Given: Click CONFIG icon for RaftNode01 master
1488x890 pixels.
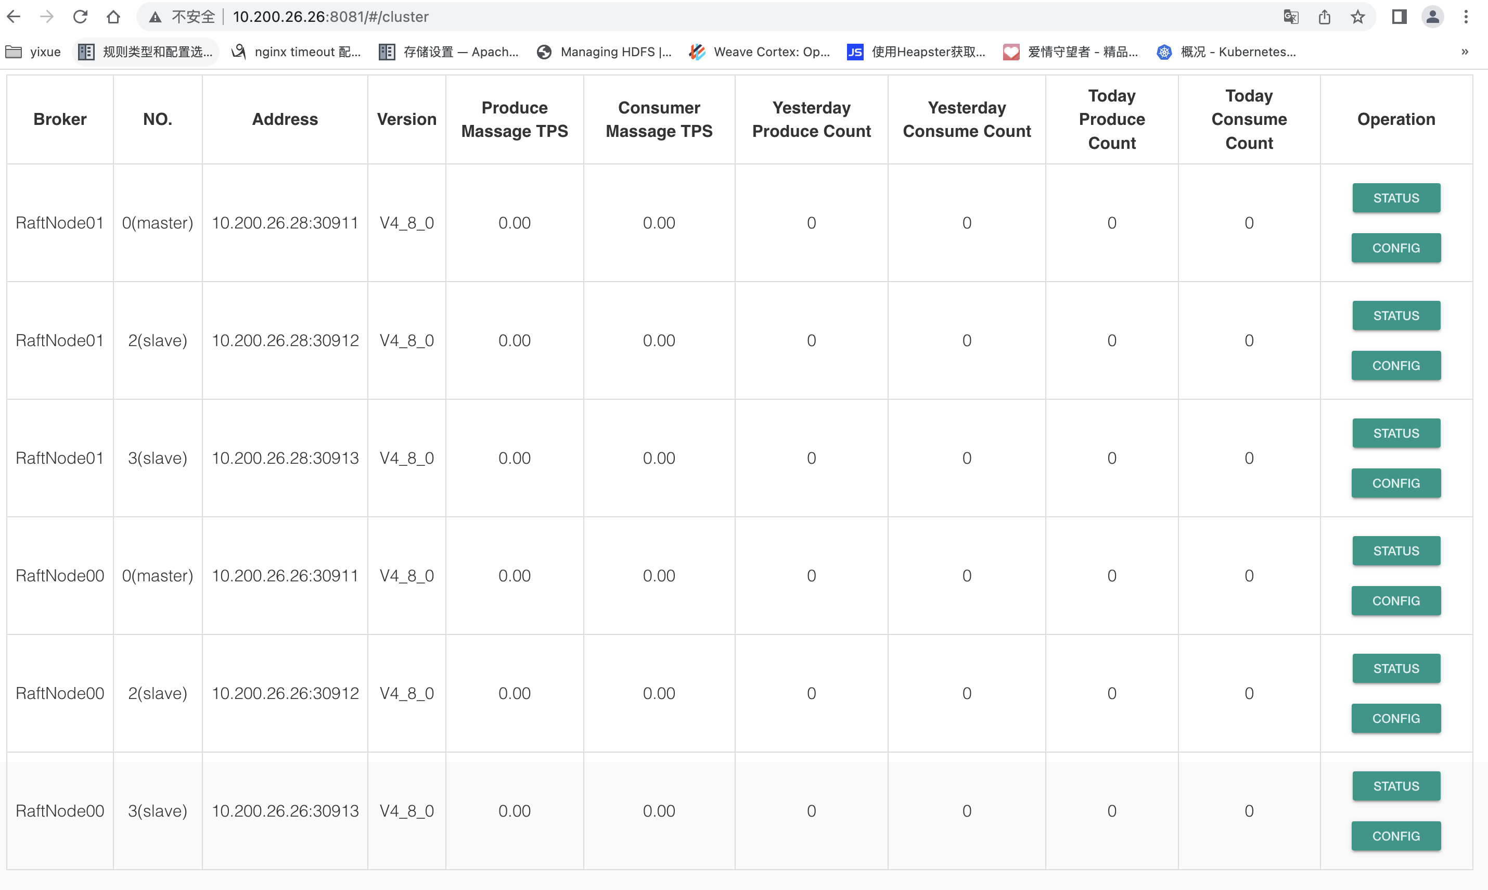Looking at the screenshot, I should click(x=1396, y=248).
